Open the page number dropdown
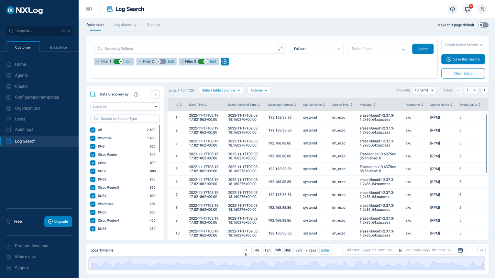The height and width of the screenshot is (278, 495). [x=471, y=90]
